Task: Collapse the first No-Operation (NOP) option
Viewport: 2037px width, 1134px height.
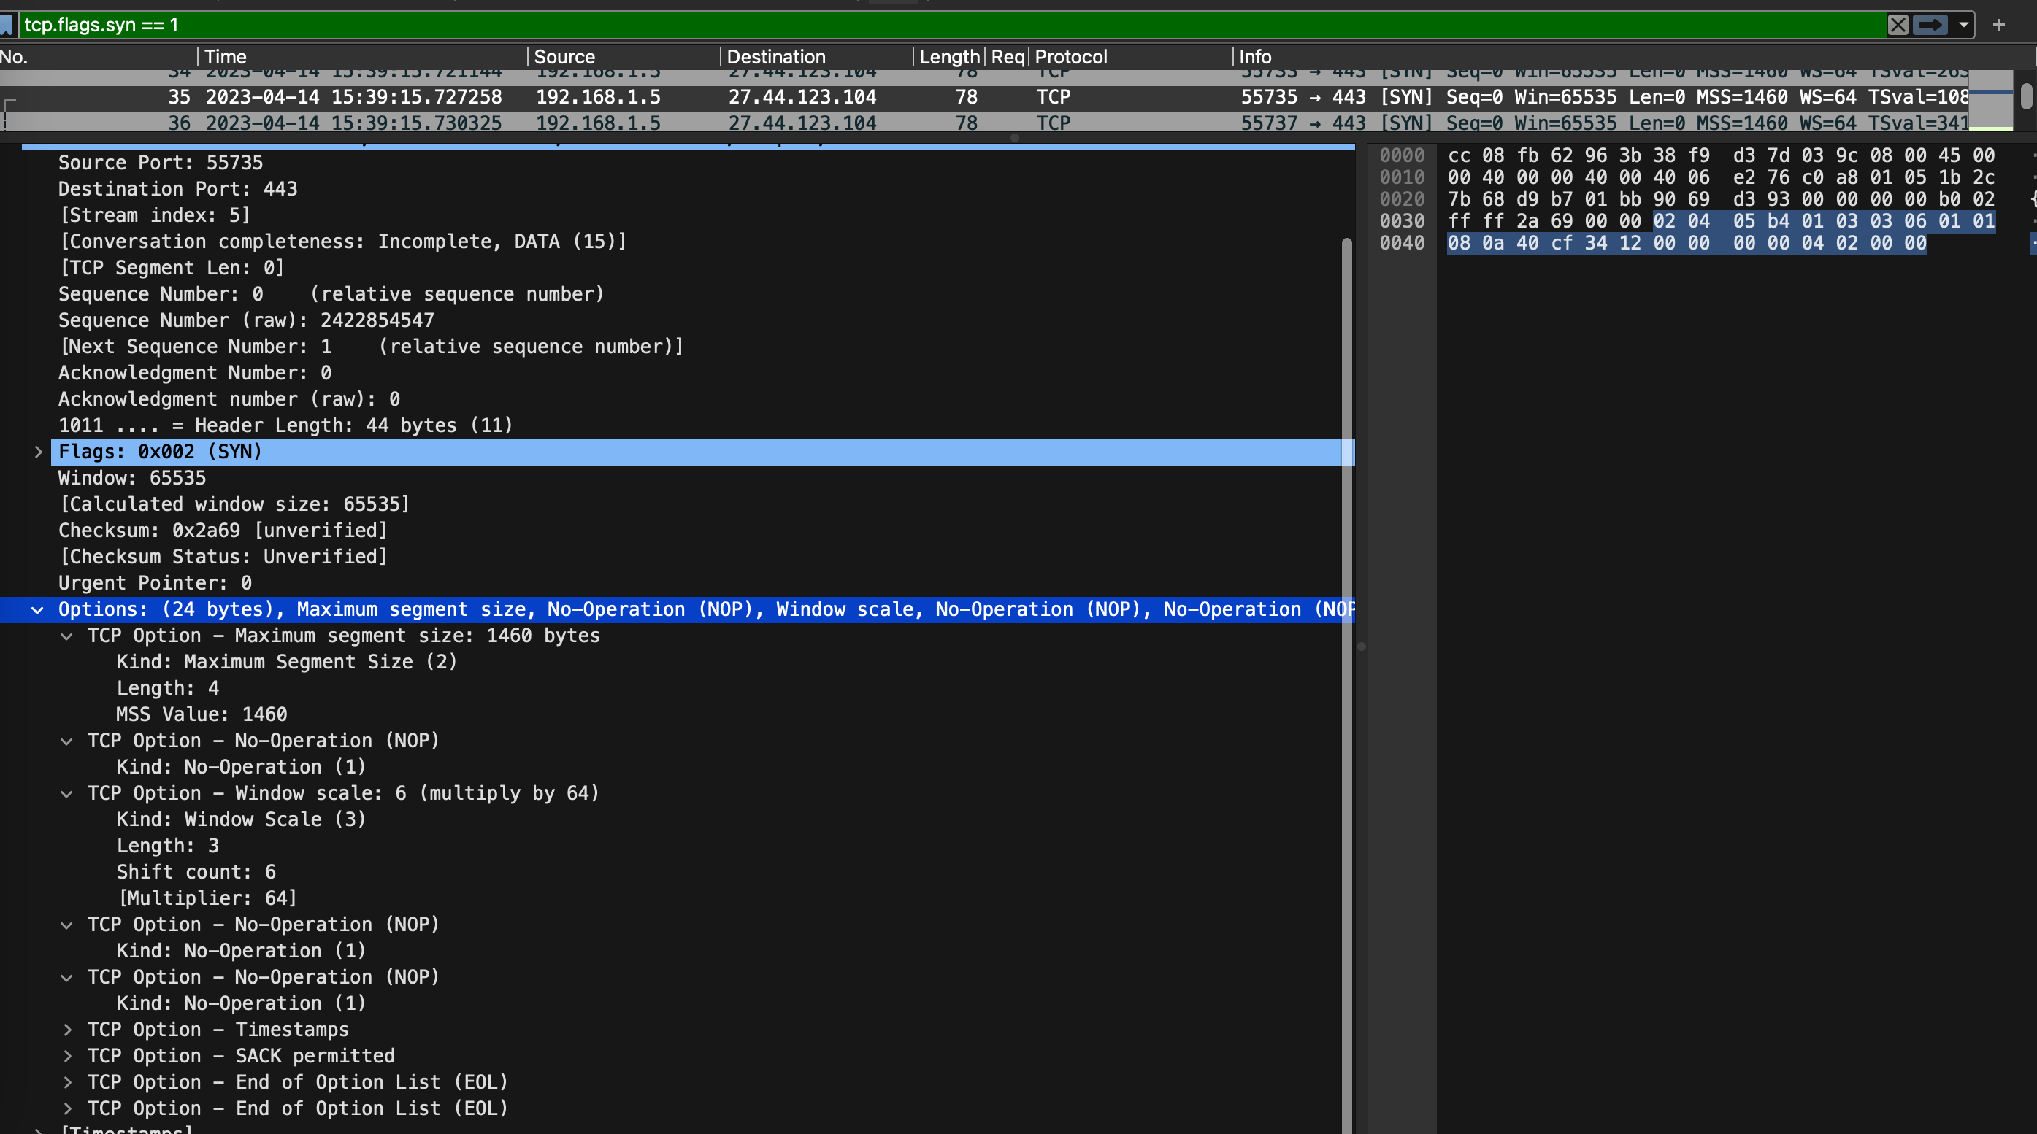Action: tap(67, 741)
